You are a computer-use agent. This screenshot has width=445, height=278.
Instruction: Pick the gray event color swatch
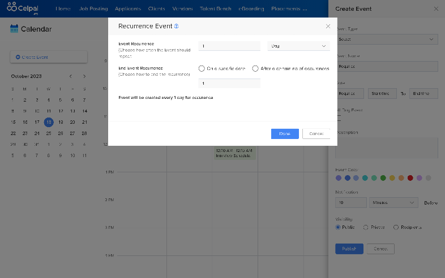(x=428, y=178)
